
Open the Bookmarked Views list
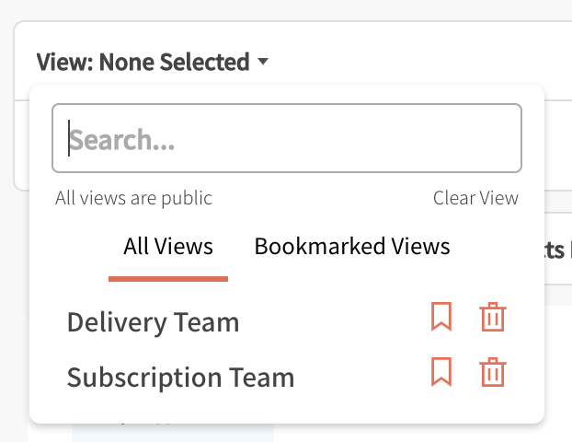(352, 247)
